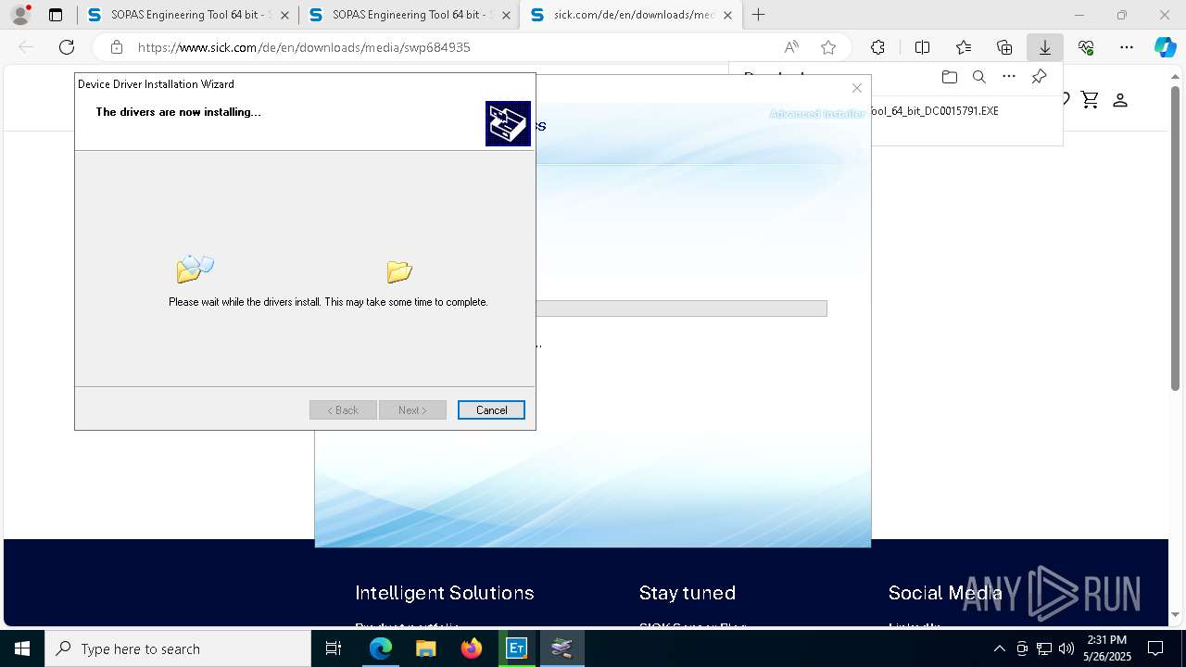Open installer wizard taskbar icon
The height and width of the screenshot is (667, 1186).
click(561, 648)
